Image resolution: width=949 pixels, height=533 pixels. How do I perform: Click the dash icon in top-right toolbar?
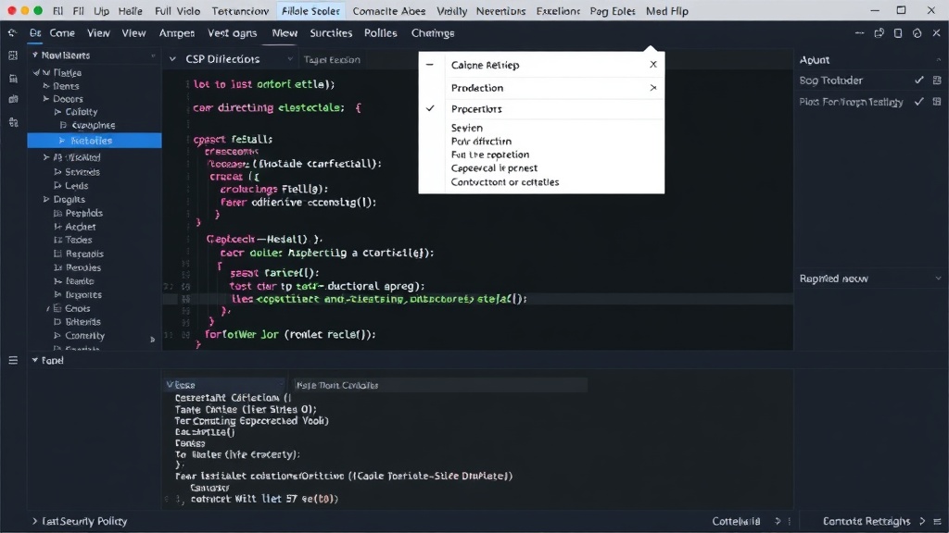click(859, 33)
